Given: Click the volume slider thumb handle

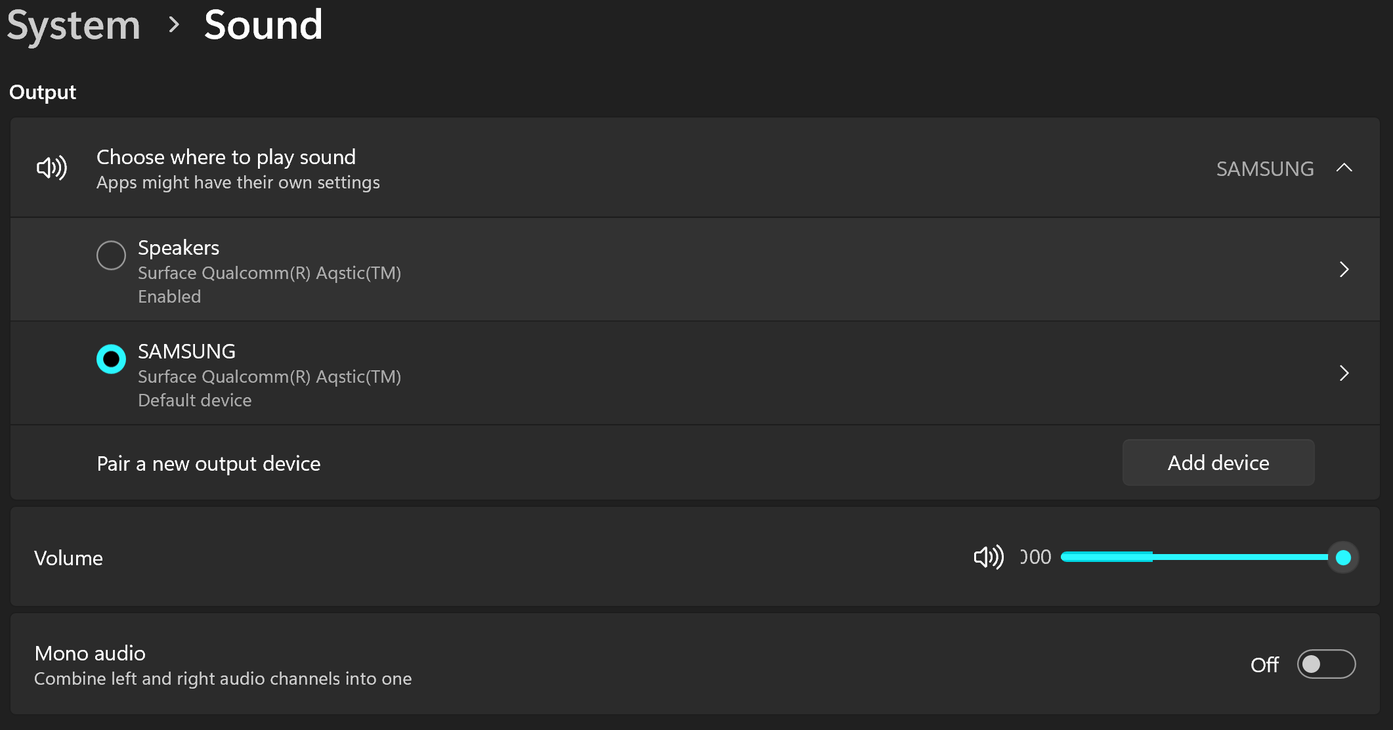Looking at the screenshot, I should coord(1343,557).
